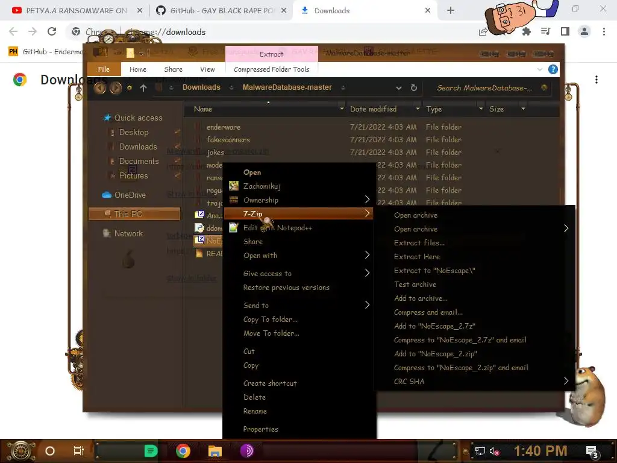617x463 pixels.
Task: Click the Chrome reload button
Action: [52, 31]
